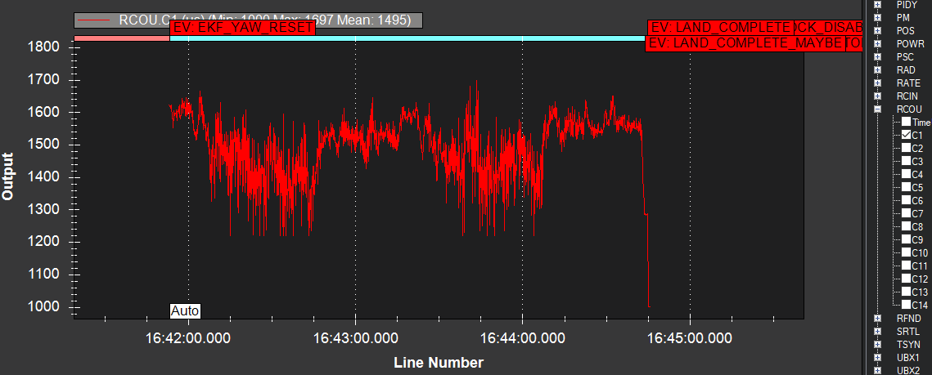Click the 16:44:00.000 time axis label

coord(523,339)
